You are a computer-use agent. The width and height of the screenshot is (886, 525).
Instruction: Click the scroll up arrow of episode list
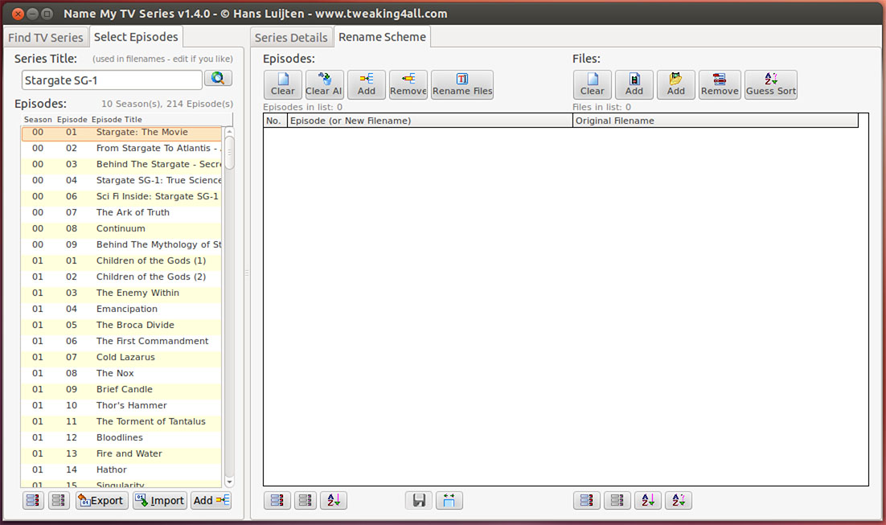[x=229, y=131]
